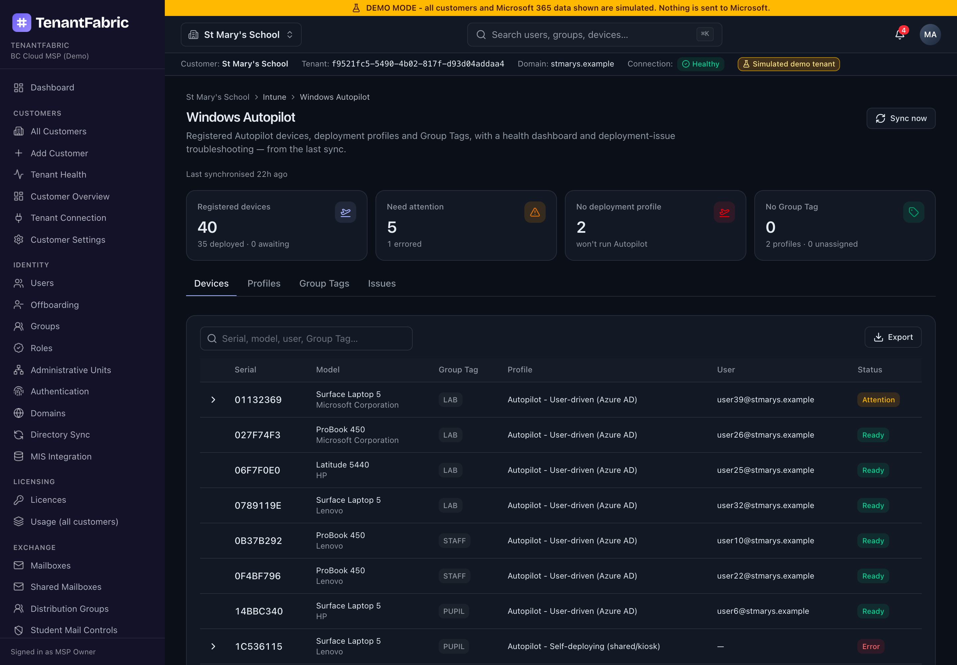Click user6@stmarys.example cell
This screenshot has height=665, width=957.
pyautogui.click(x=763, y=611)
